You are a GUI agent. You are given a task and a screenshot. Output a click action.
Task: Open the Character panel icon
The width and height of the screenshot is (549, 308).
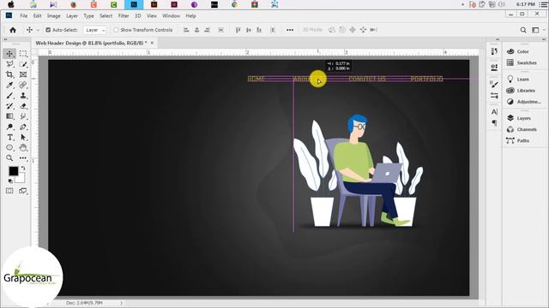494,112
